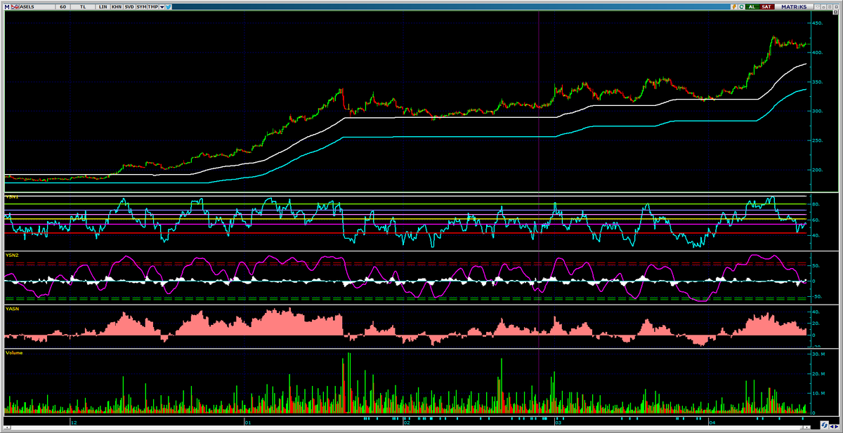Click the TMP template button
The width and height of the screenshot is (843, 433).
tap(152, 7)
